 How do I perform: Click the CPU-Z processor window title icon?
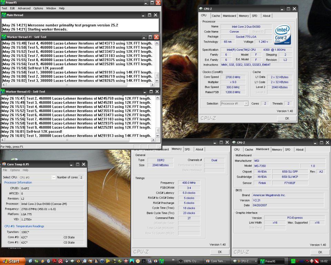(201, 9)
